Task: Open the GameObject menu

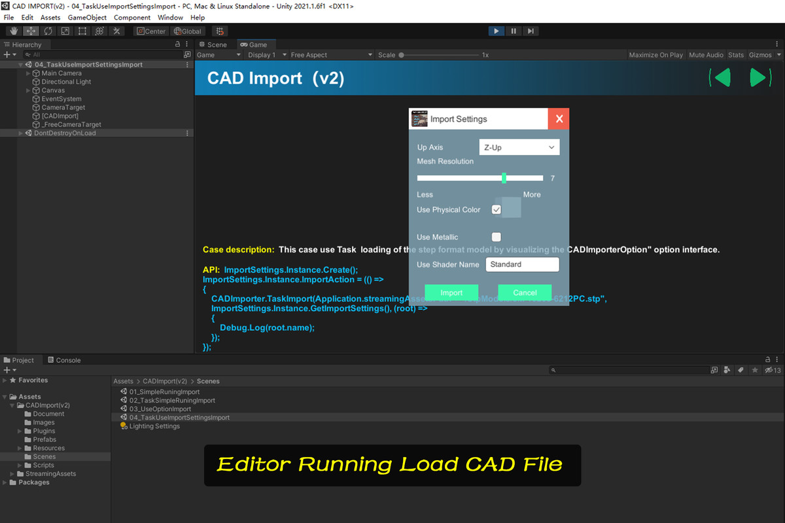Action: pyautogui.click(x=86, y=18)
